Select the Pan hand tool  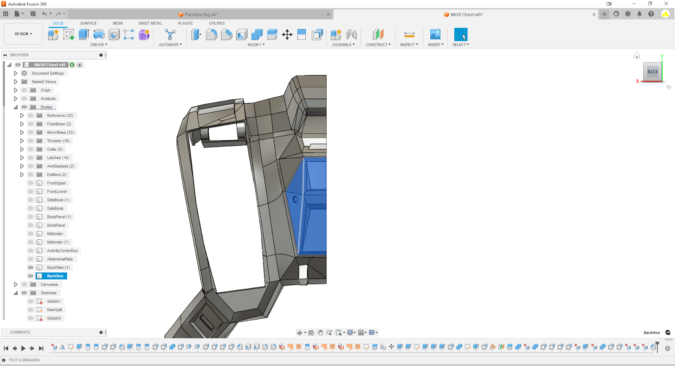(x=320, y=333)
